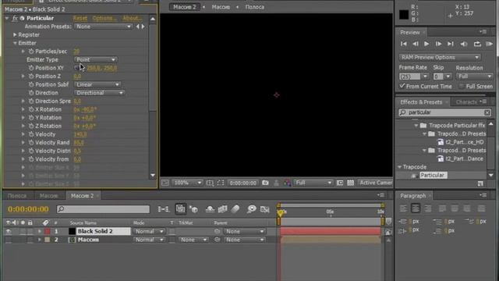Enable motion blur icon in timeline
The height and width of the screenshot is (281, 499).
click(x=235, y=209)
